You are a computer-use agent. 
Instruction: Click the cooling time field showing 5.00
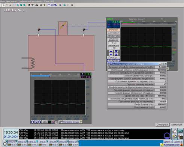[114, 43]
